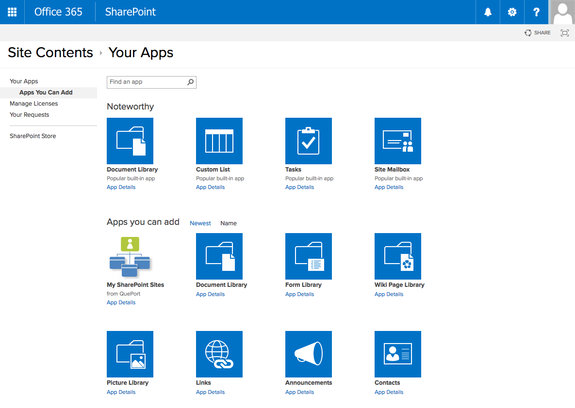Open App Details for Links
575x408 pixels.
tap(211, 392)
